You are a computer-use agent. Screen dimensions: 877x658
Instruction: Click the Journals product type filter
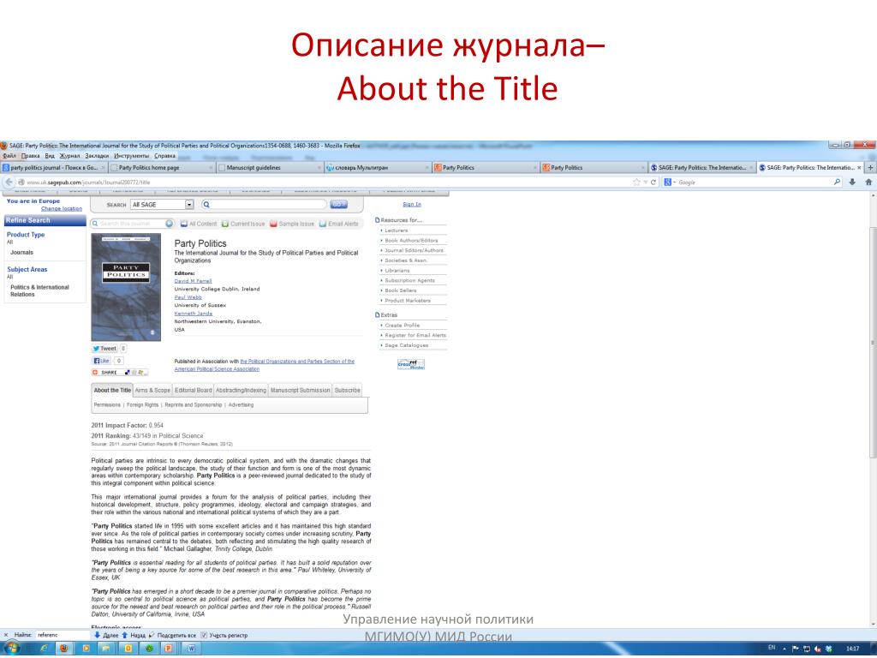click(21, 253)
